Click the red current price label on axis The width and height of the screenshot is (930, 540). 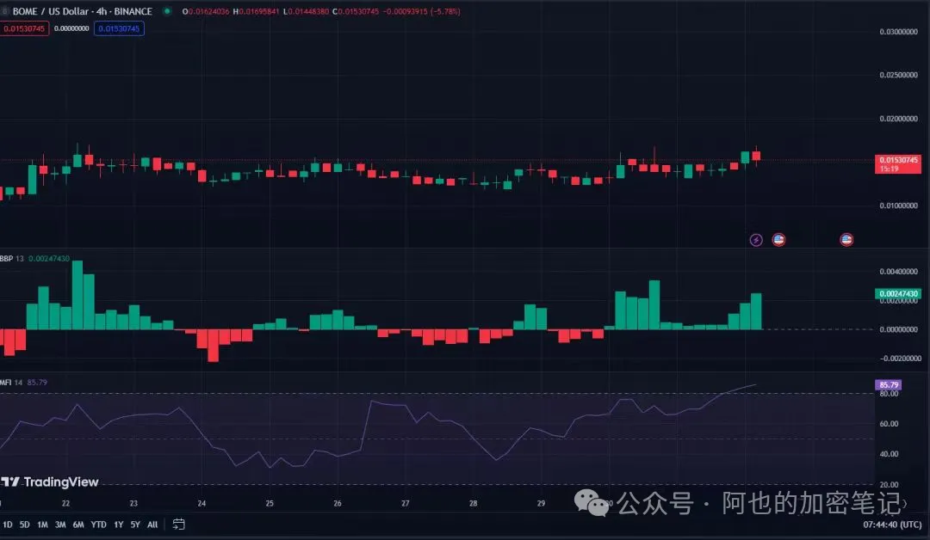898,160
